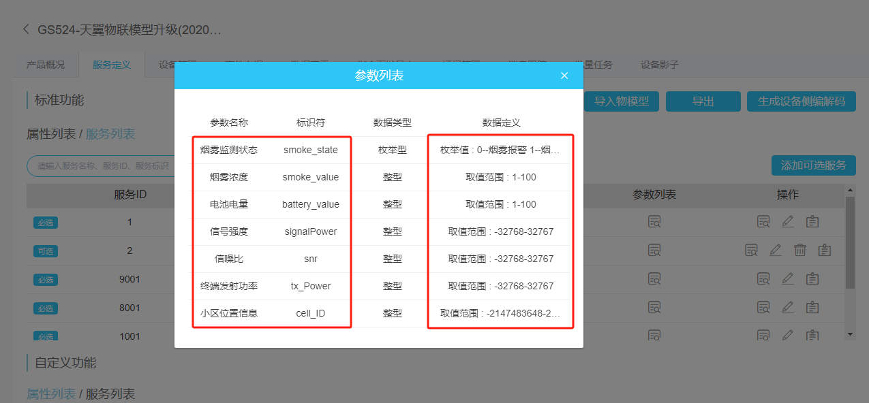Close the 参数列表 dialog
The height and width of the screenshot is (403, 869).
click(x=564, y=76)
